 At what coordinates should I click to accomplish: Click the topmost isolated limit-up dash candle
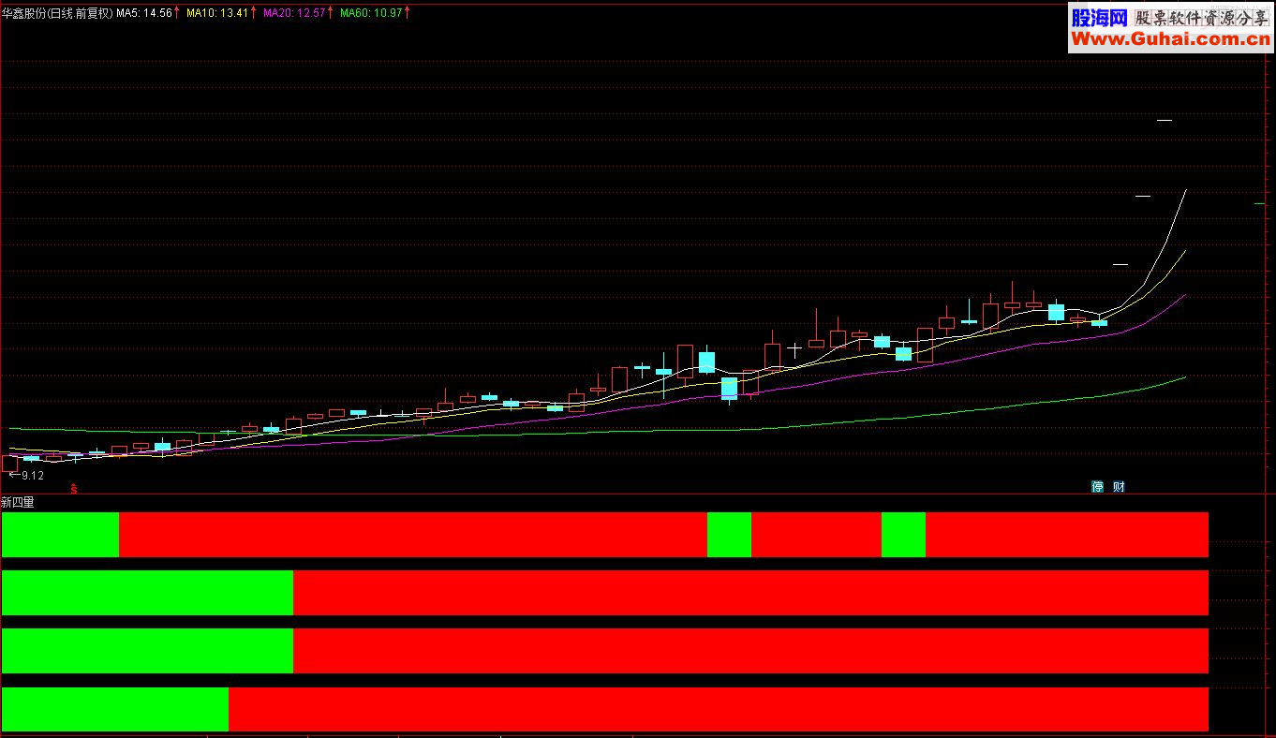[1165, 120]
